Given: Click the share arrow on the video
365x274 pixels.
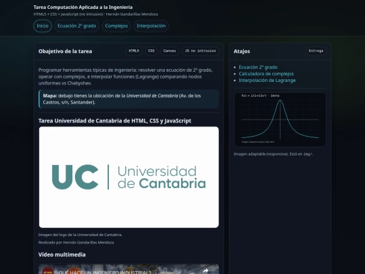Looking at the screenshot, I should [205, 271].
